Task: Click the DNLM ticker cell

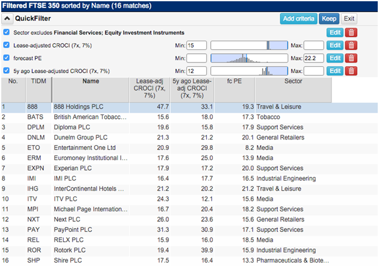Action: pos(36,138)
